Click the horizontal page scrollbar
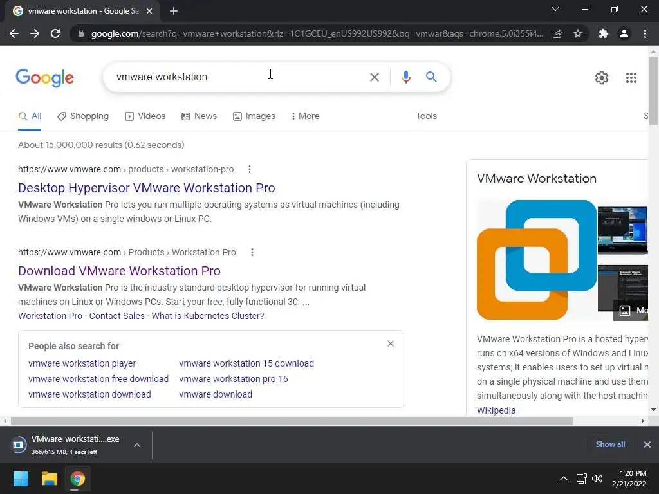659x494 pixels. click(292, 421)
